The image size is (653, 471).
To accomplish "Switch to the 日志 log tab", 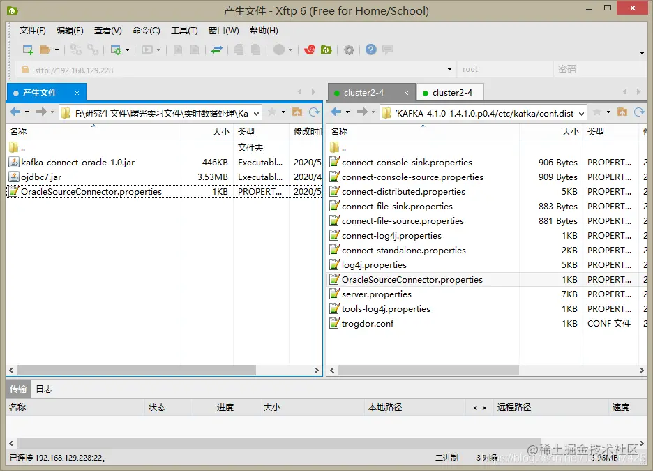I will coord(44,389).
